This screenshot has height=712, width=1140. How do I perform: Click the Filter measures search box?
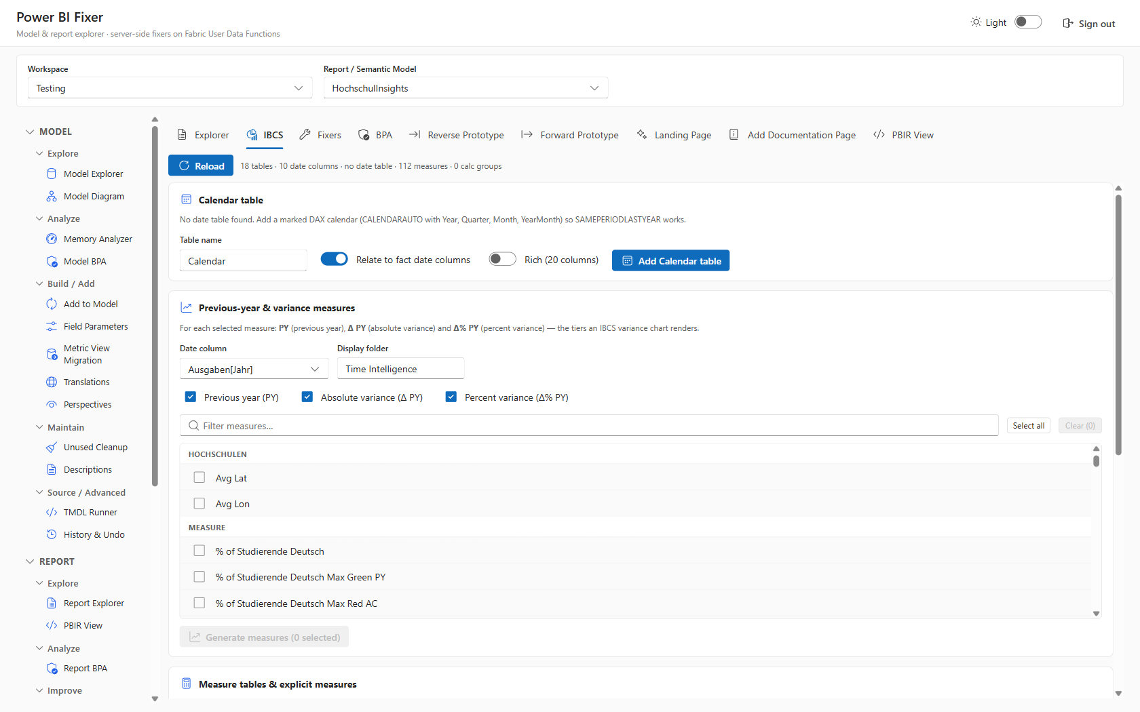(x=589, y=425)
